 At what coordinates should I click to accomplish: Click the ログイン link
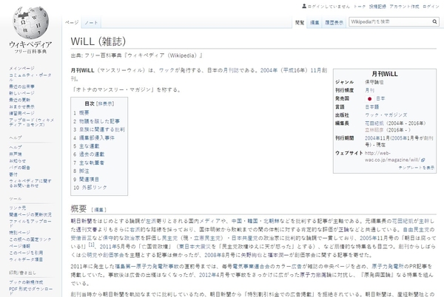click(x=431, y=7)
